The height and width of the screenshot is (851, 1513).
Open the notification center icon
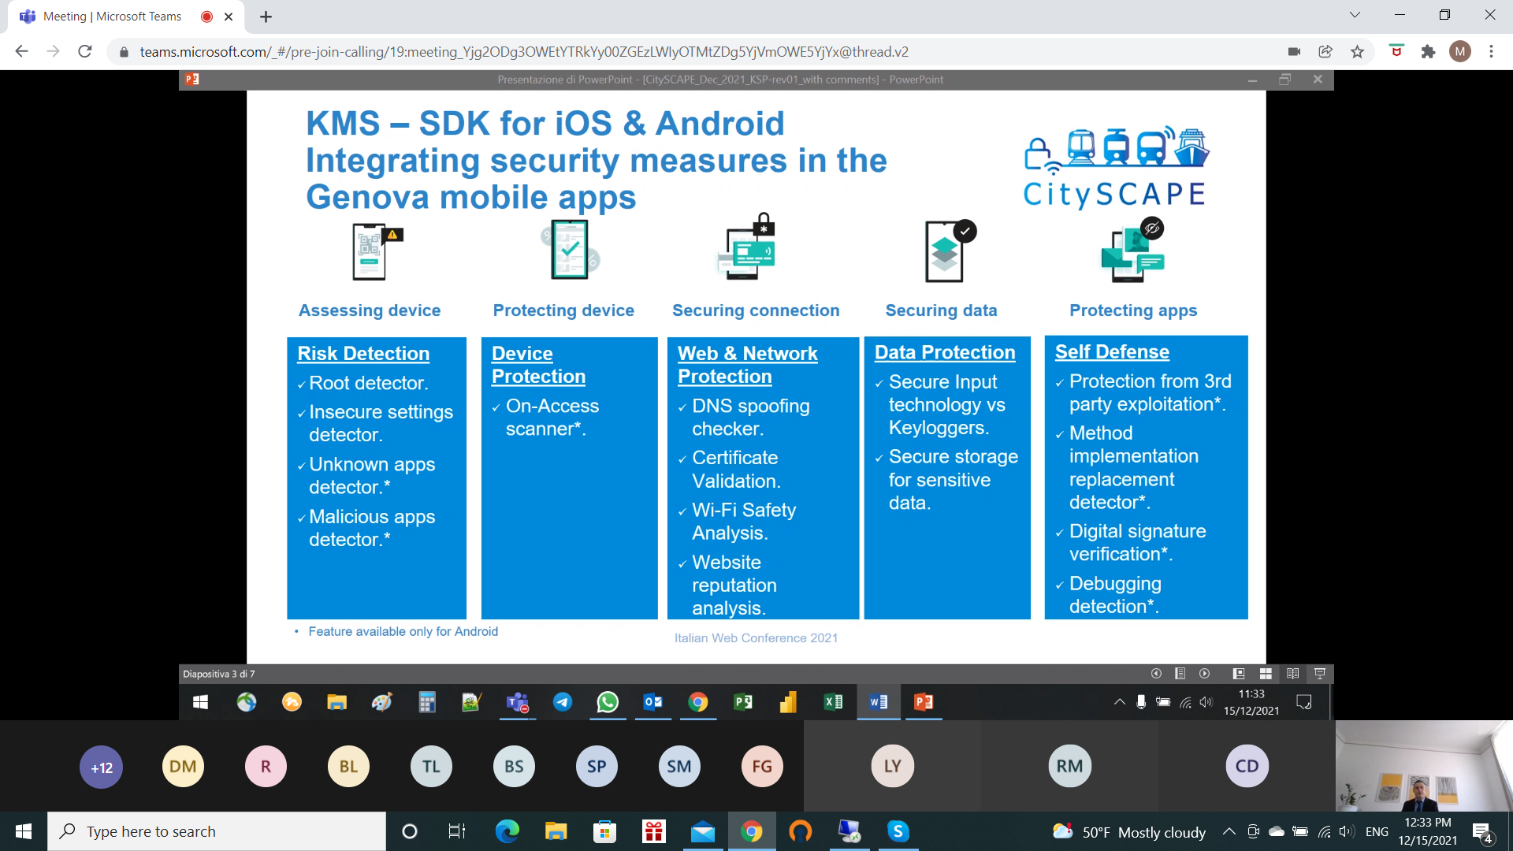tap(1482, 832)
